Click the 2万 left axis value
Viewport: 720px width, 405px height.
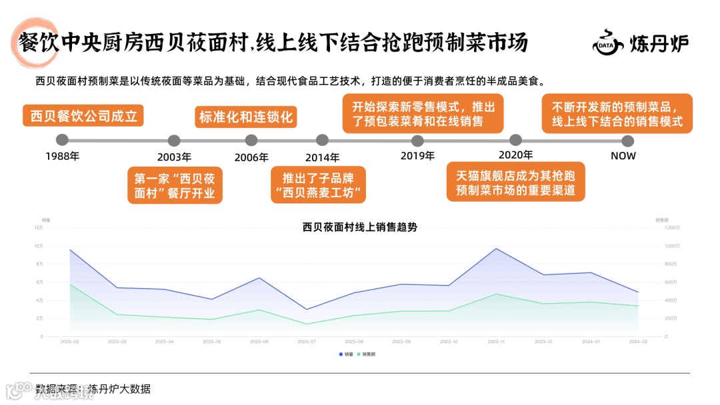pyautogui.click(x=39, y=318)
